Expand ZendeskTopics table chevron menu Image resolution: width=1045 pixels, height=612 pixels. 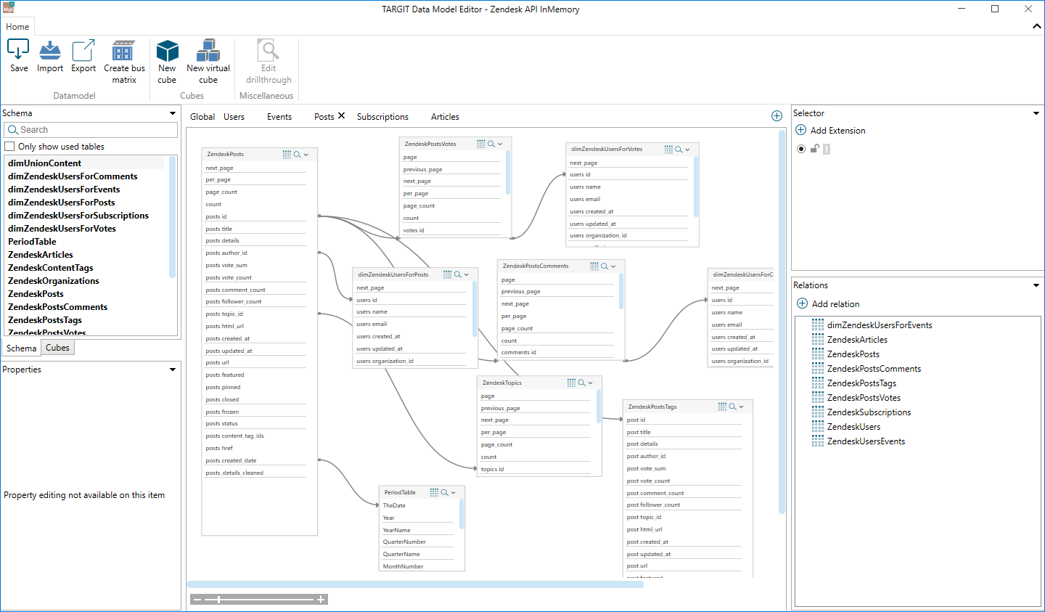[x=591, y=383]
